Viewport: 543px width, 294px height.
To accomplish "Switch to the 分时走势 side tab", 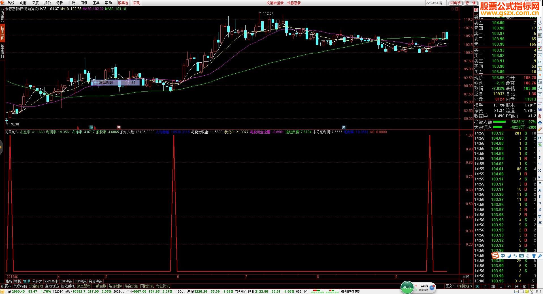I will pos(2,15).
